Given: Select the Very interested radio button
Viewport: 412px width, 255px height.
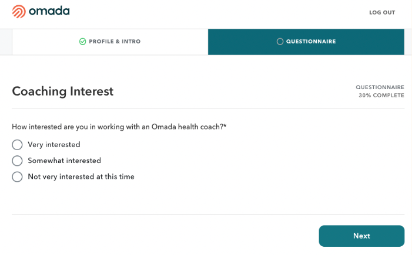Looking at the screenshot, I should click(x=17, y=145).
